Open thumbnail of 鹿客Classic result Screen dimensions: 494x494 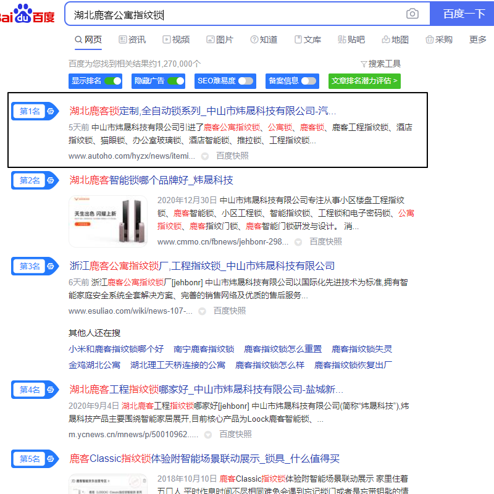(108, 484)
